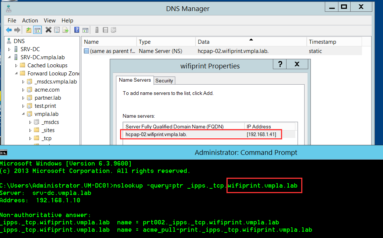The height and width of the screenshot is (238, 383).
Task: Select the hcpap-02.wifiprint.vmpla.lab name server entry
Action: point(156,135)
